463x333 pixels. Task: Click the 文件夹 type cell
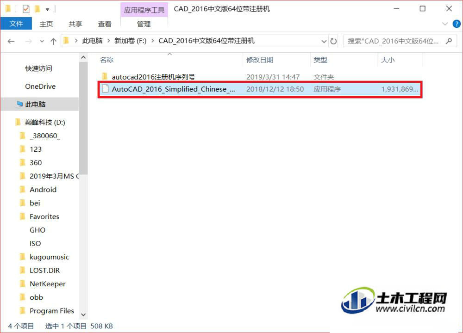coord(324,77)
